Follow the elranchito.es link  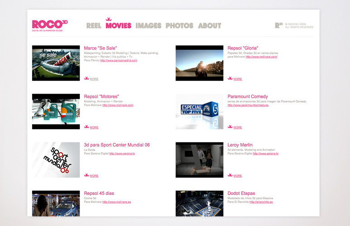(261, 202)
